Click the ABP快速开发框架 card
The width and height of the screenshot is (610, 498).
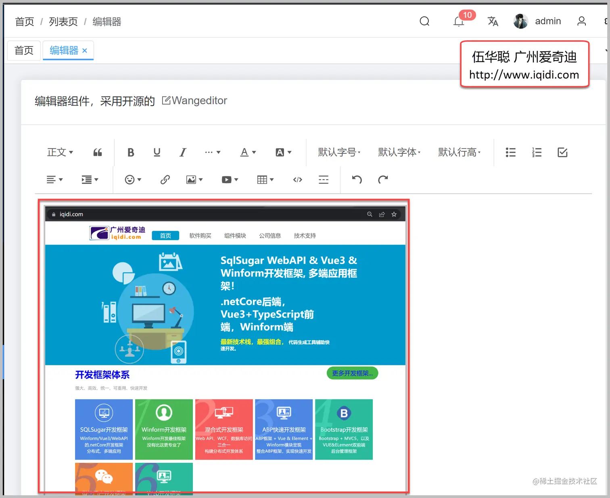point(284,429)
